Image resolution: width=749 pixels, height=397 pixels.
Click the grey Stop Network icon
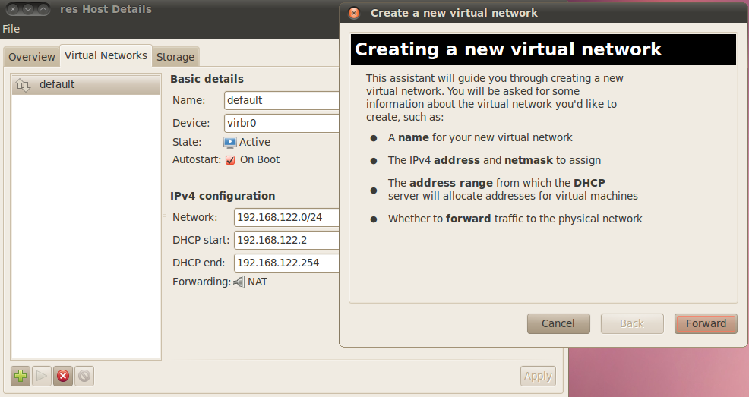(x=84, y=375)
